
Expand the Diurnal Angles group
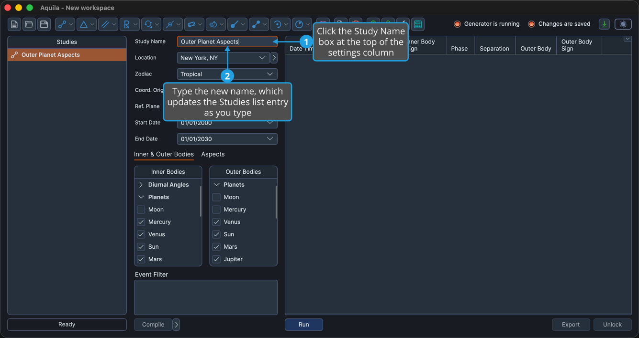[141, 185]
